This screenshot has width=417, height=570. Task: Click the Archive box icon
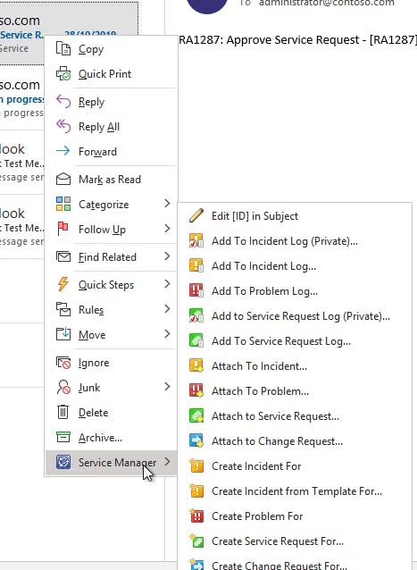point(63,437)
